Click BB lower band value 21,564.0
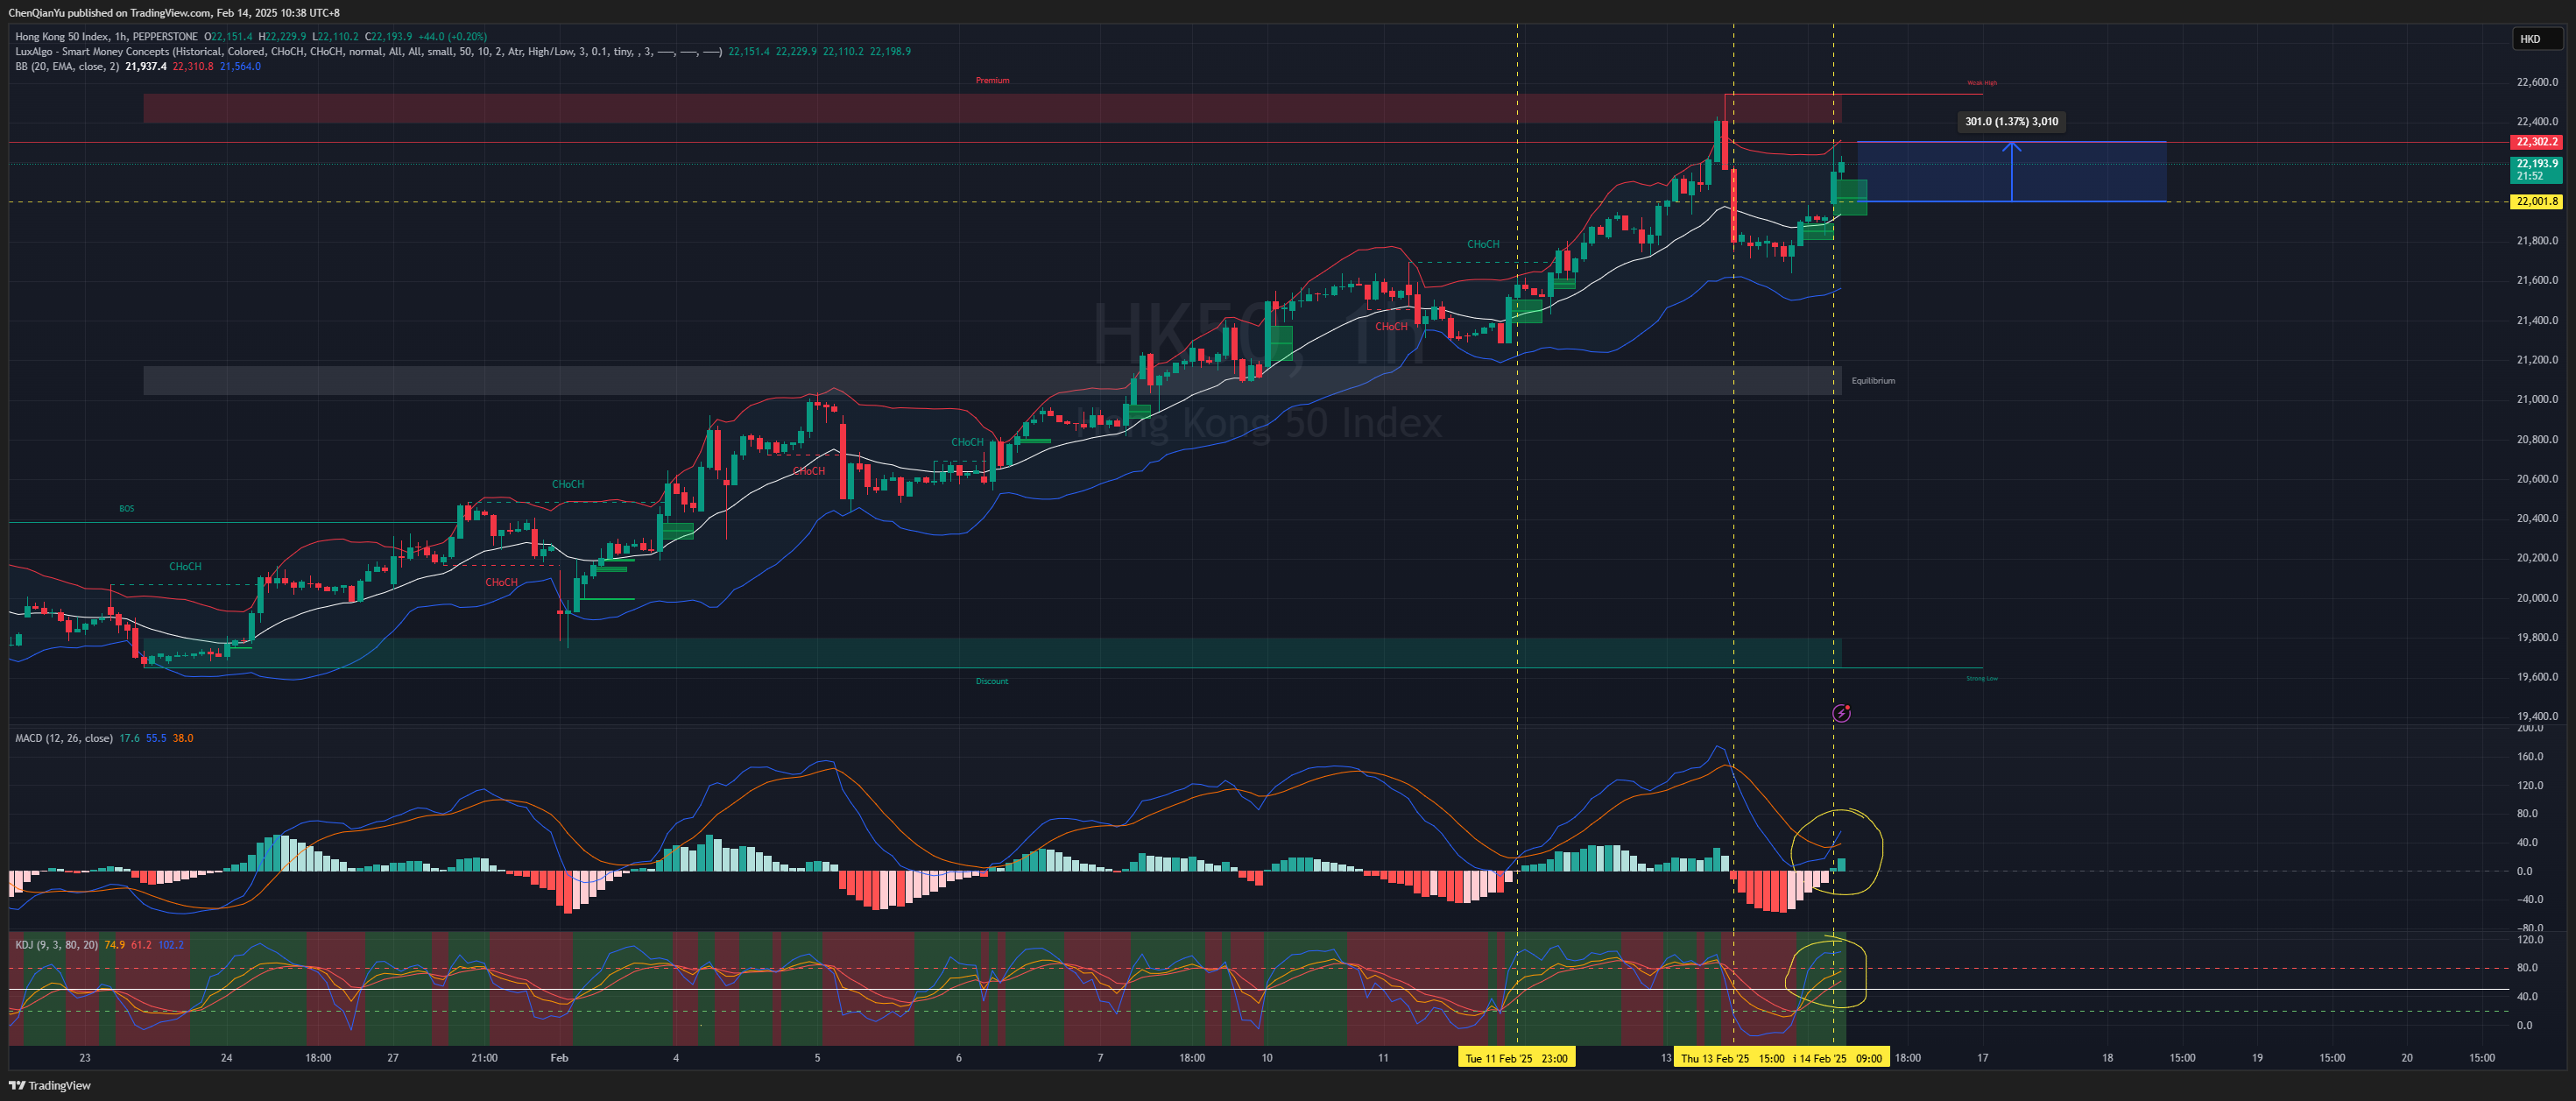 [240, 66]
